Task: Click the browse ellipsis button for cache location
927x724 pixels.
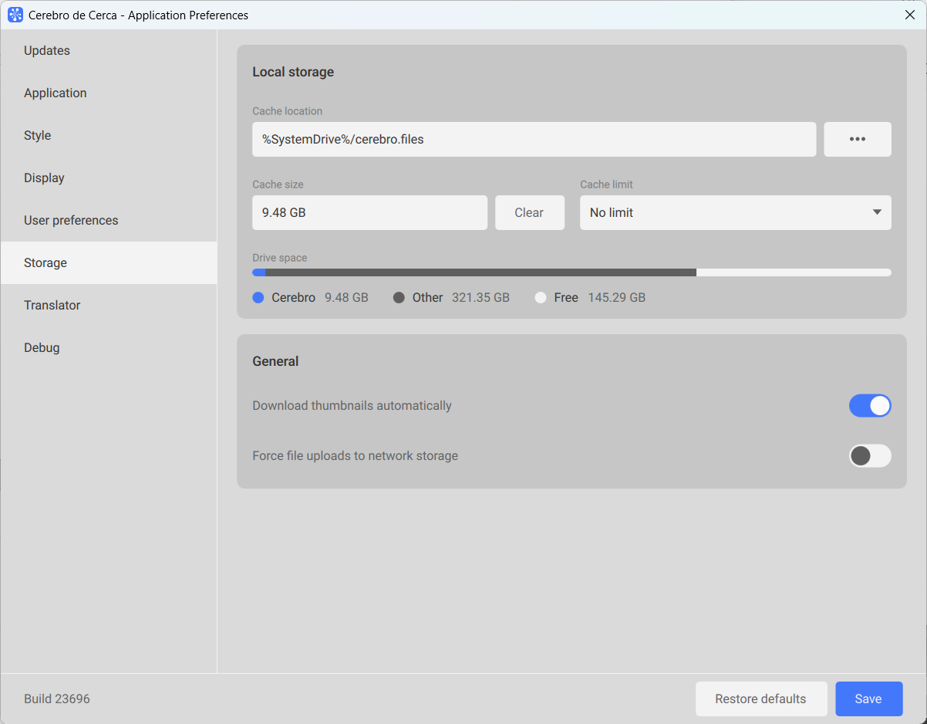Action: tap(857, 140)
